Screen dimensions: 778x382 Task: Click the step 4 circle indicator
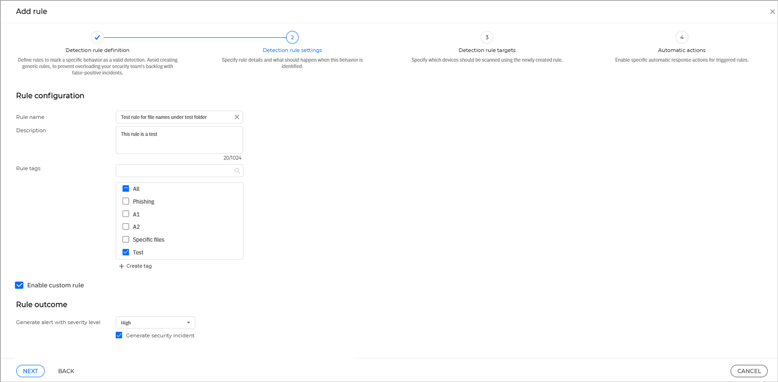coord(682,37)
